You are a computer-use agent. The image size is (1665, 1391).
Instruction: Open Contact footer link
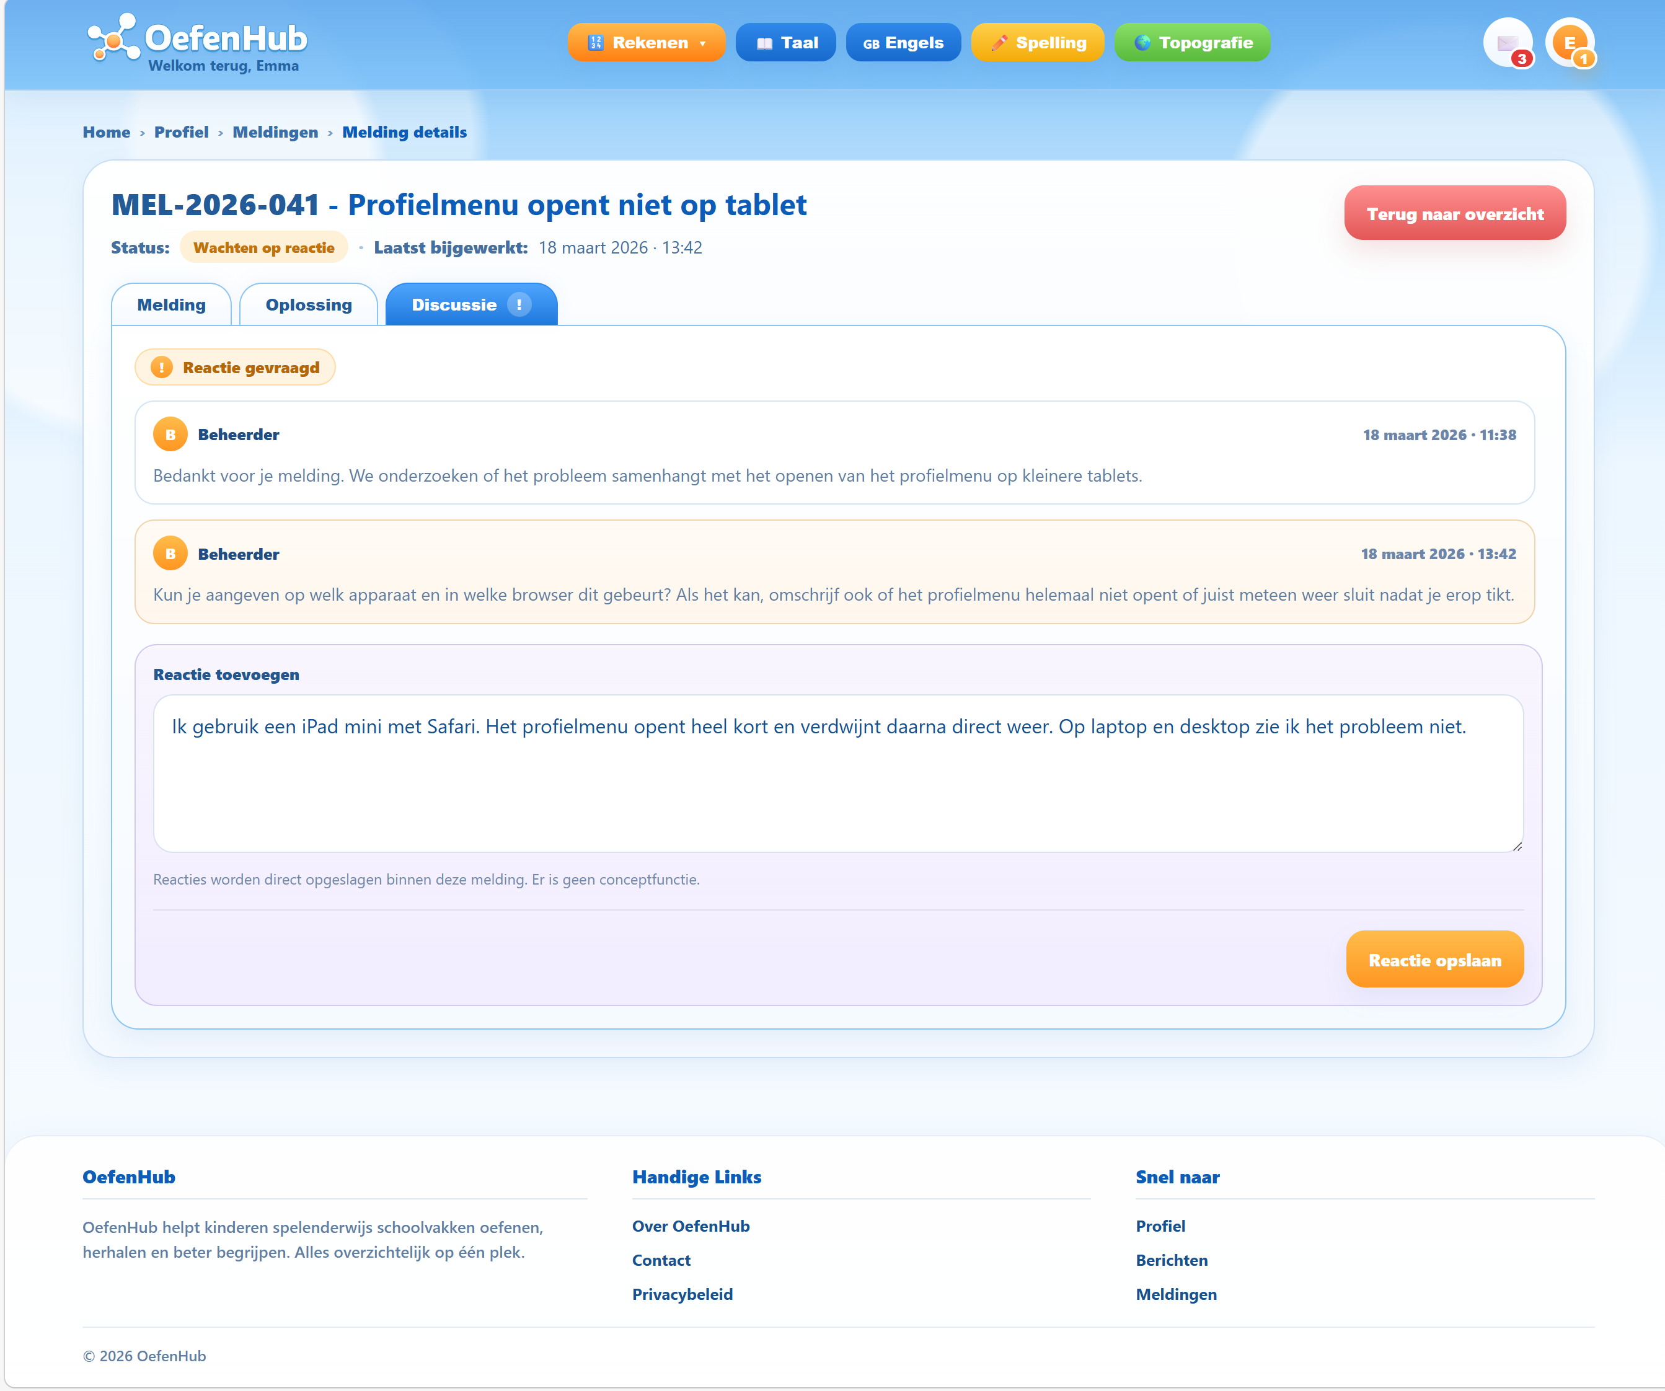tap(661, 1260)
